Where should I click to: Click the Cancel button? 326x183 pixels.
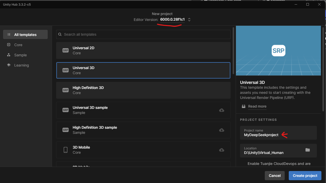pos(275,176)
